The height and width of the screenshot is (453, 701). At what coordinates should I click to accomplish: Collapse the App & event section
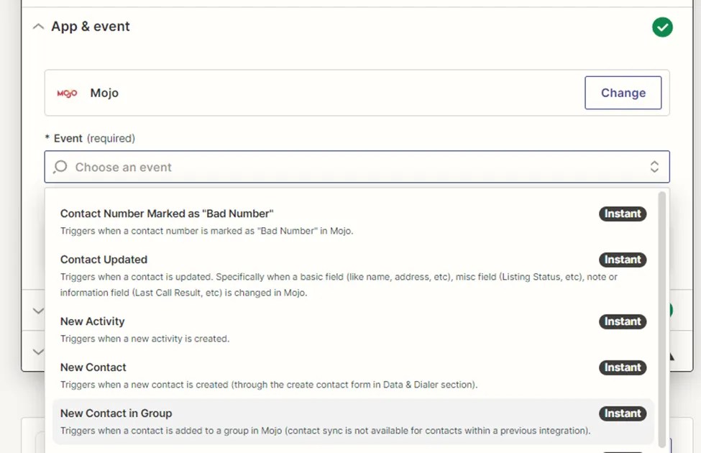point(38,26)
